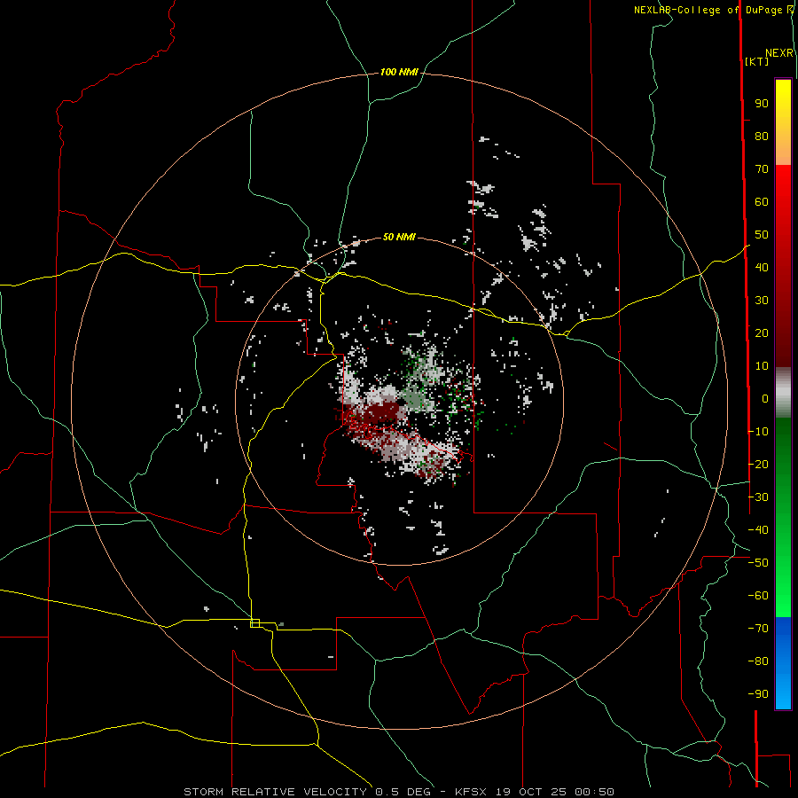
Task: Click the positive 40 scale value
Action: 762,268
